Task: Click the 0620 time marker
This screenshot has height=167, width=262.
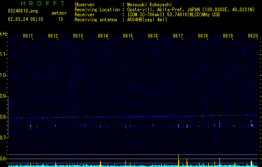Action: point(253,36)
